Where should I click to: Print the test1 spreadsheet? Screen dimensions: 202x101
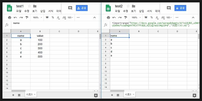click(10, 18)
